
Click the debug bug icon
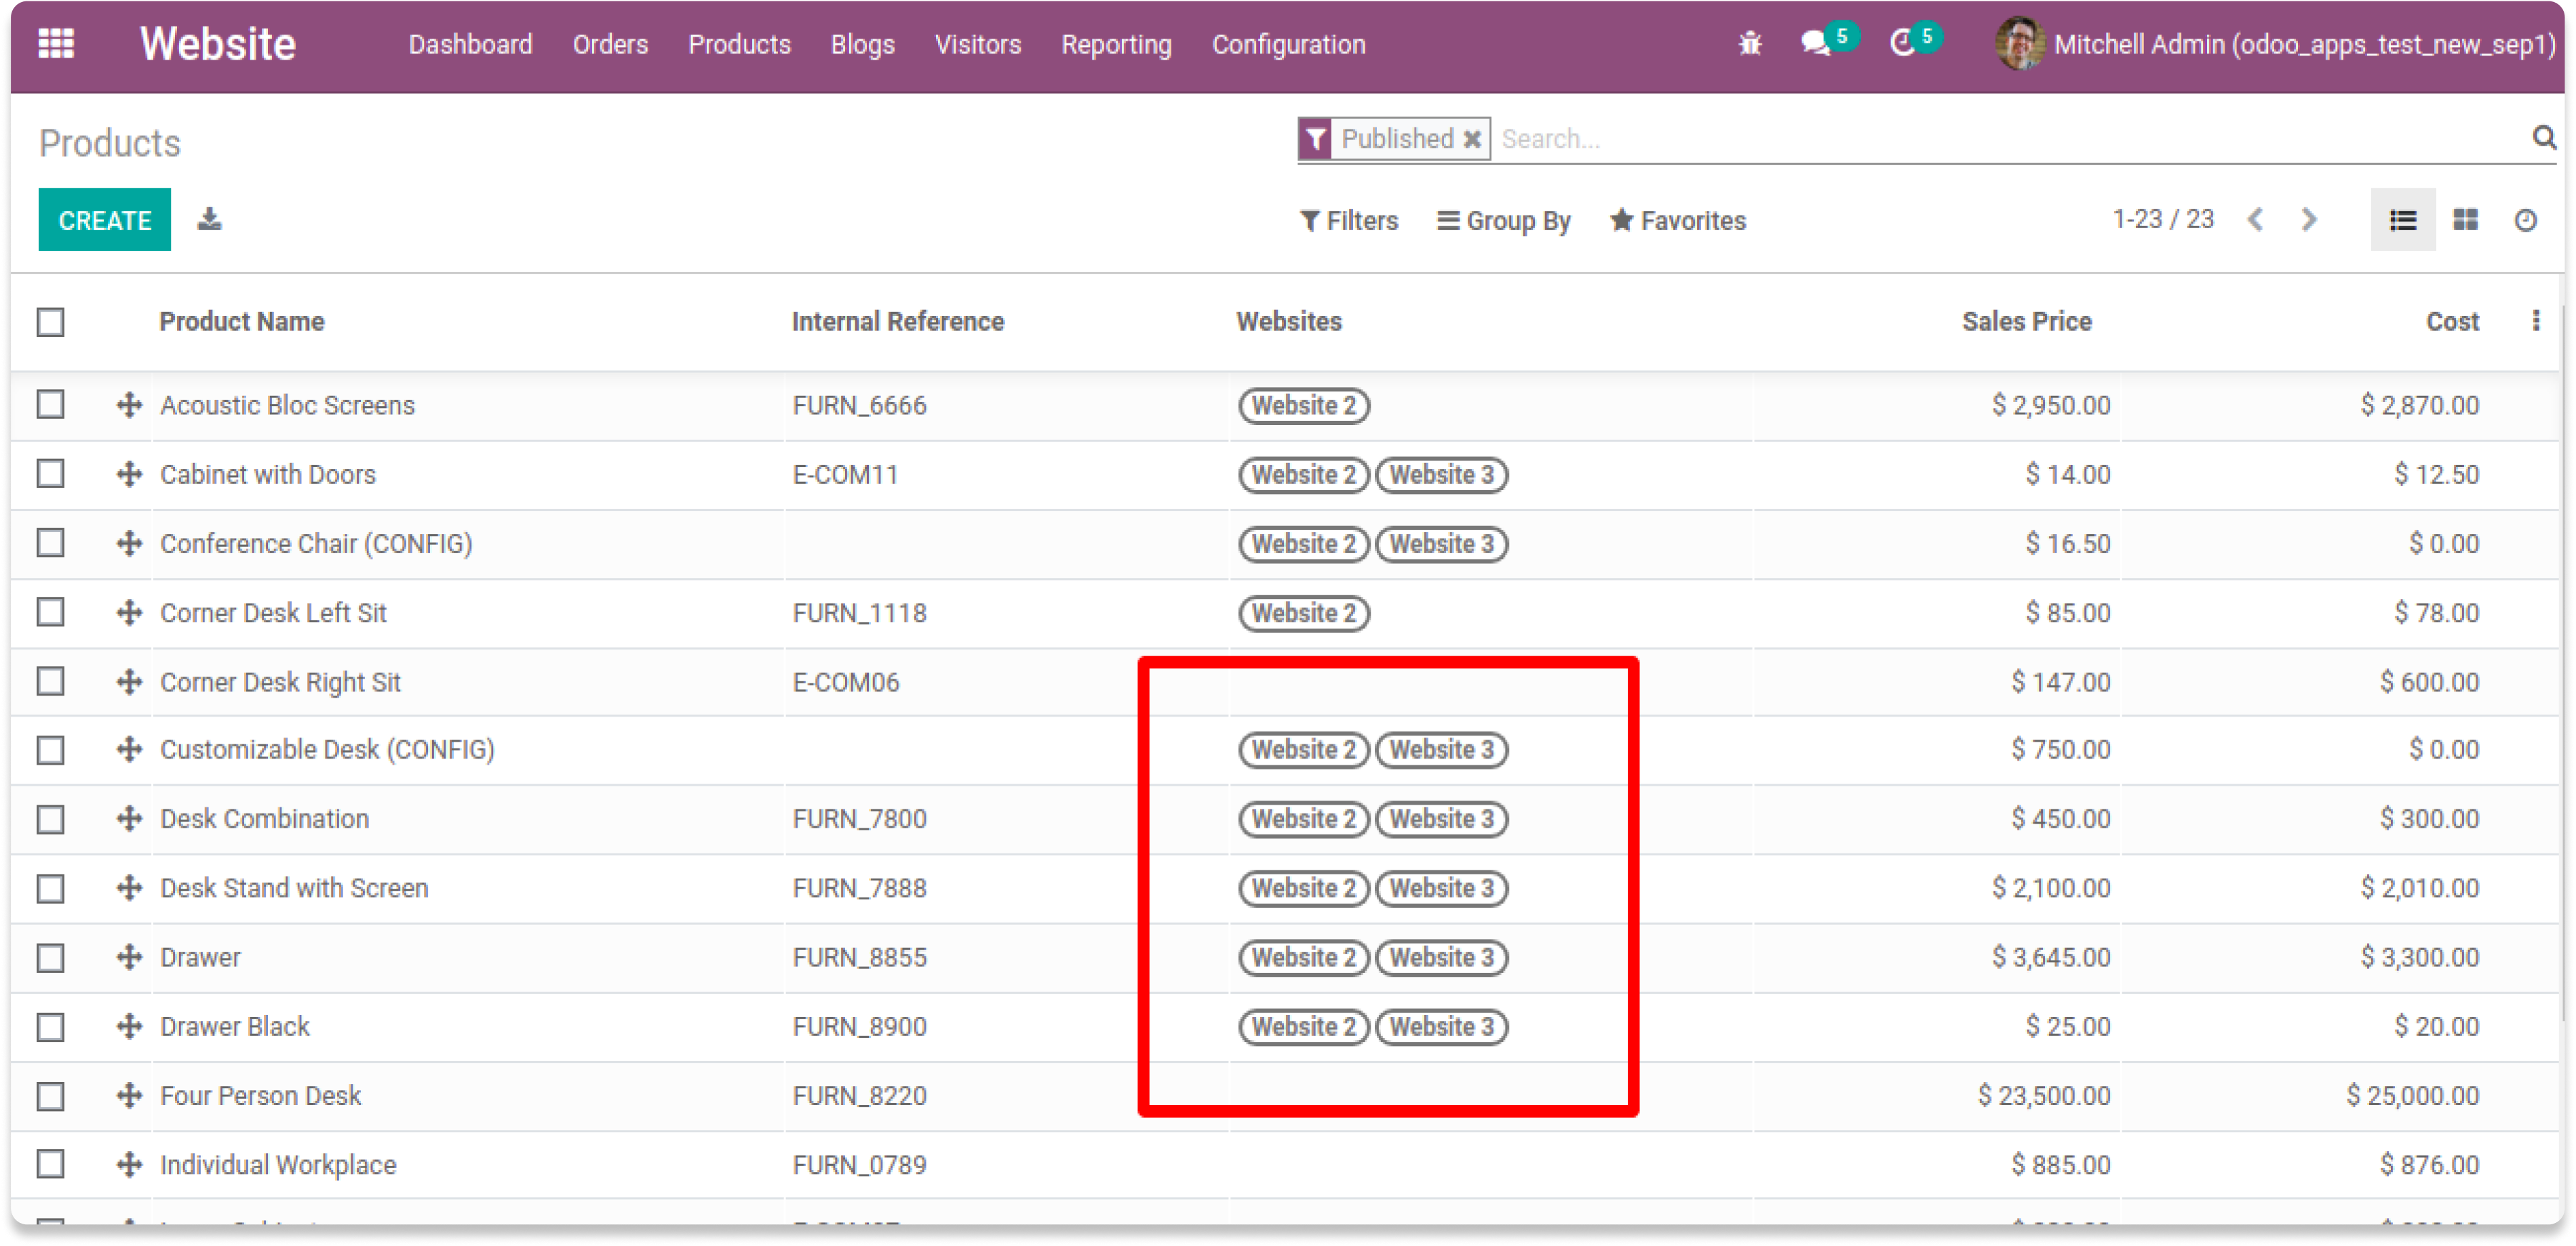[1749, 44]
